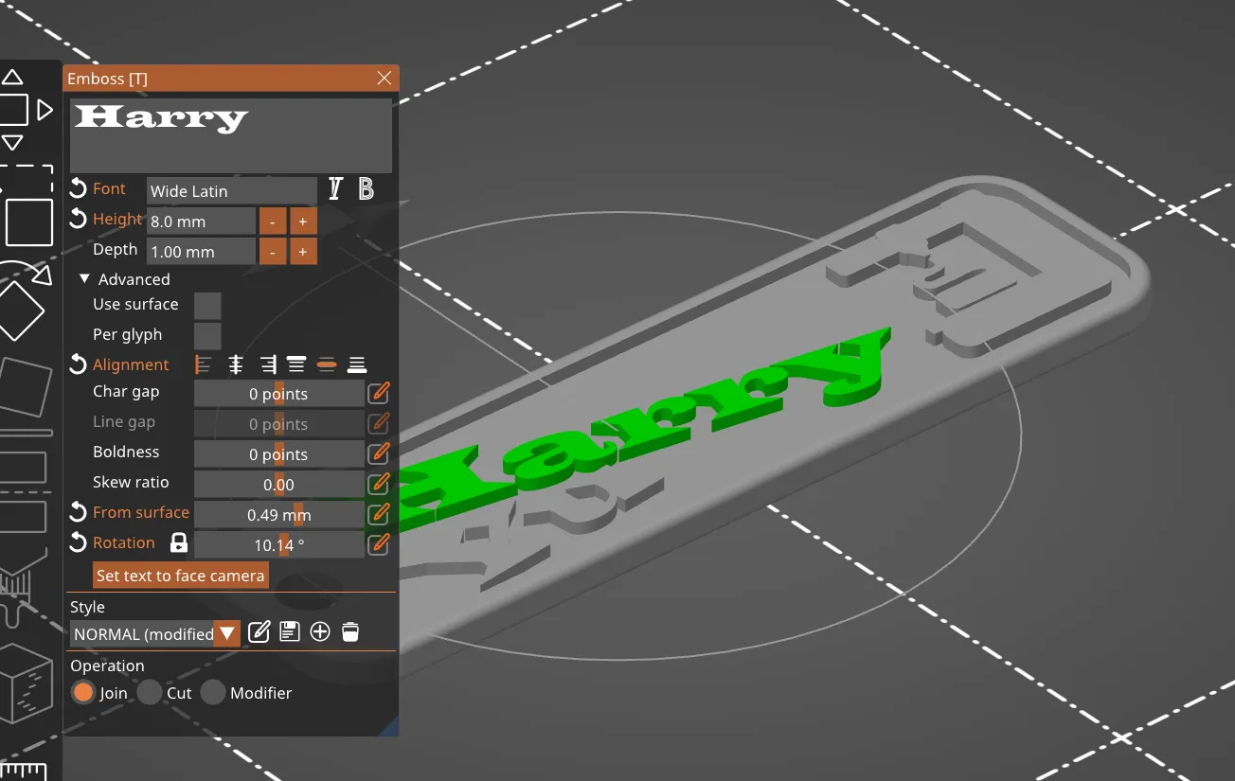Image resolution: width=1235 pixels, height=781 pixels.
Task: Collapse the Advanced section
Action: click(x=83, y=278)
